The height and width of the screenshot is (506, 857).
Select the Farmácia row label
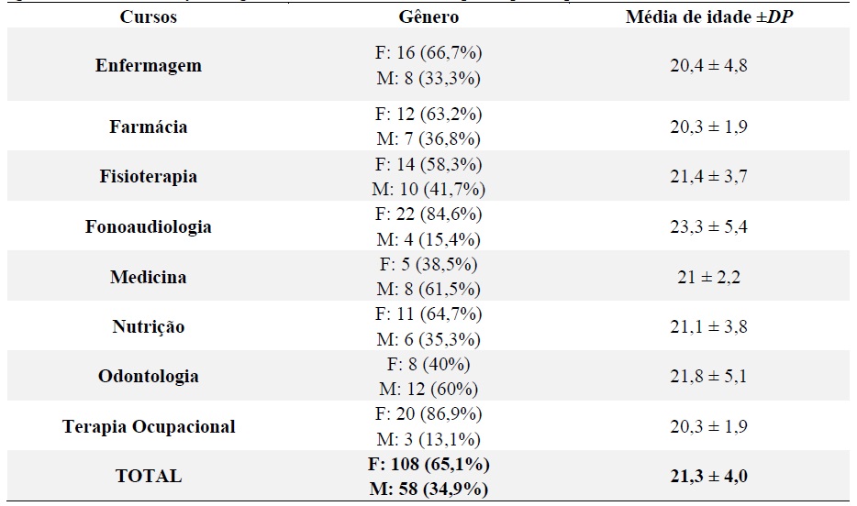tap(148, 126)
